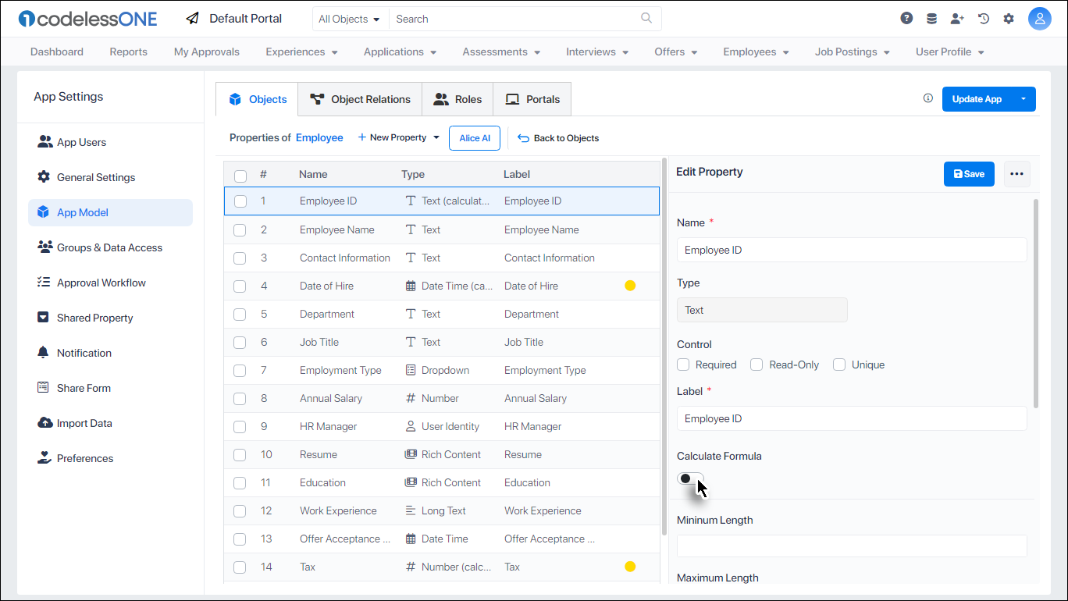Open App Users in sidebar

[110, 142]
